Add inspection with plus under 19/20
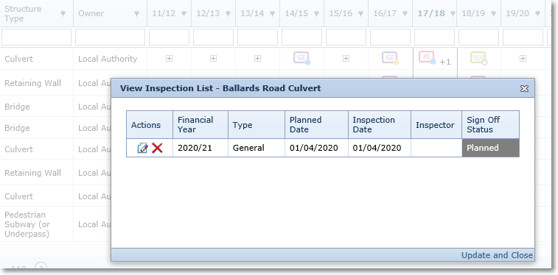The height and width of the screenshot is (275, 558). coord(523,59)
